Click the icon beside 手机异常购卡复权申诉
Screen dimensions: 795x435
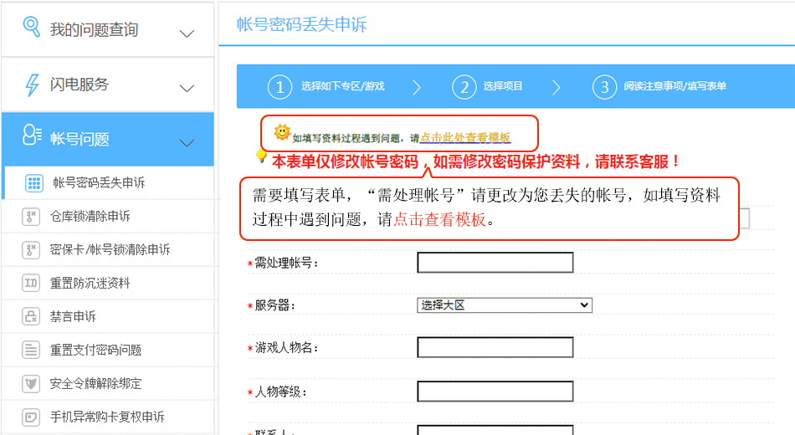(31, 417)
